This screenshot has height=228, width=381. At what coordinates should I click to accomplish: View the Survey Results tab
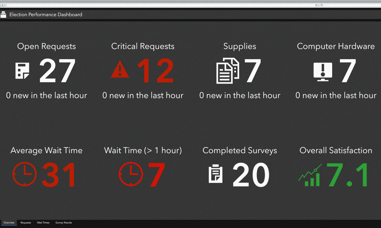(63, 223)
